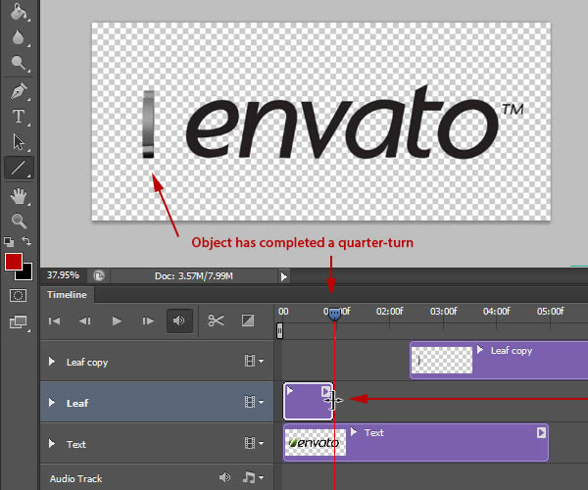Switch to the Timeline tab
Viewport: 588px width, 490px height.
click(67, 295)
